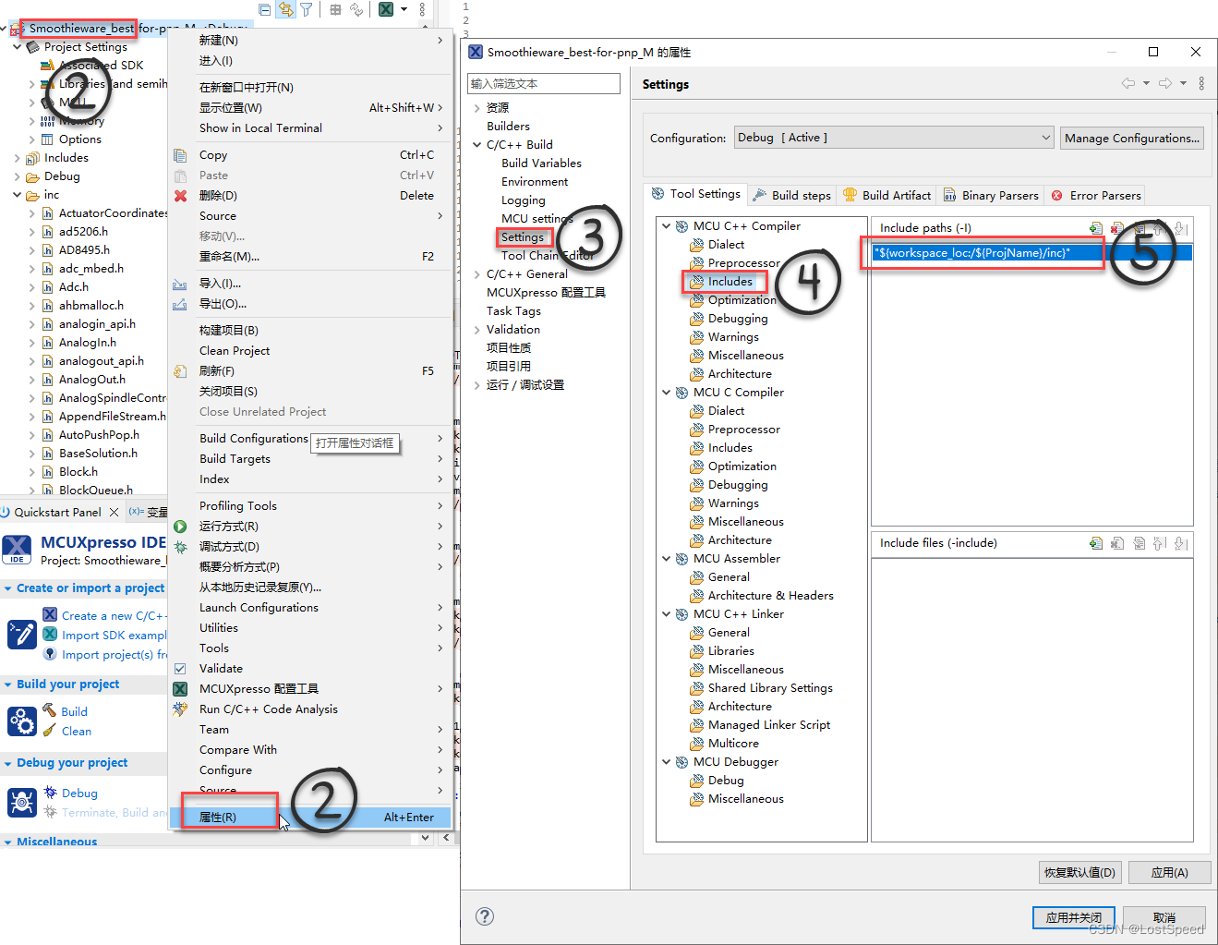Screen dimensions: 1218x945
Task: Click Import SDK example icon
Action: pos(50,635)
